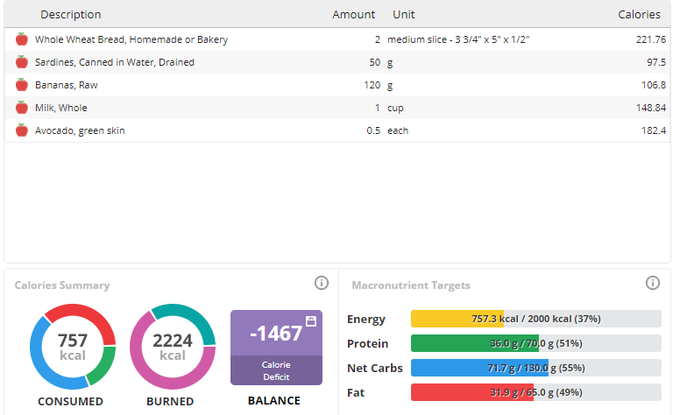Sort by the Description column header
The width and height of the screenshot is (687, 415).
pyautogui.click(x=70, y=14)
